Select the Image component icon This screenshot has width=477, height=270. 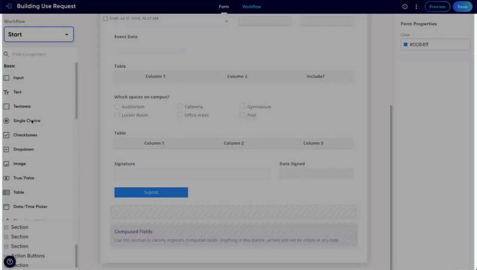click(x=7, y=163)
